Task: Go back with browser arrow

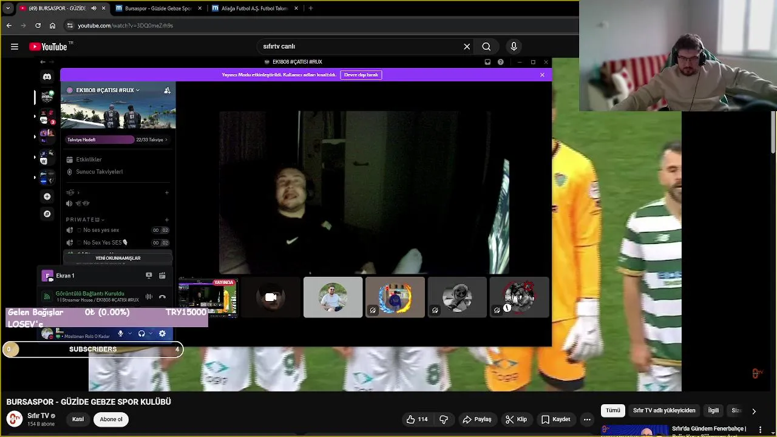Action: tap(8, 25)
